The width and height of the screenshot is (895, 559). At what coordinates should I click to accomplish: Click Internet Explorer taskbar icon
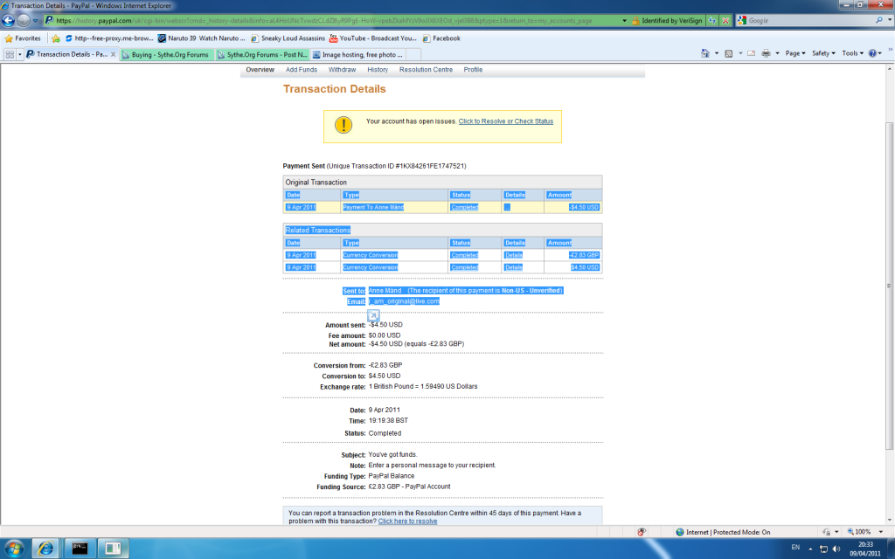coord(45,549)
